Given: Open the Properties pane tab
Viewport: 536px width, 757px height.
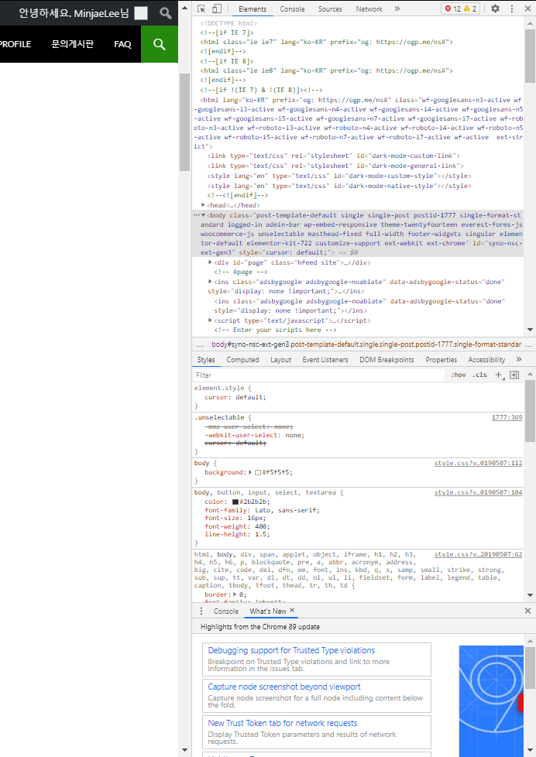Looking at the screenshot, I should tap(442, 360).
